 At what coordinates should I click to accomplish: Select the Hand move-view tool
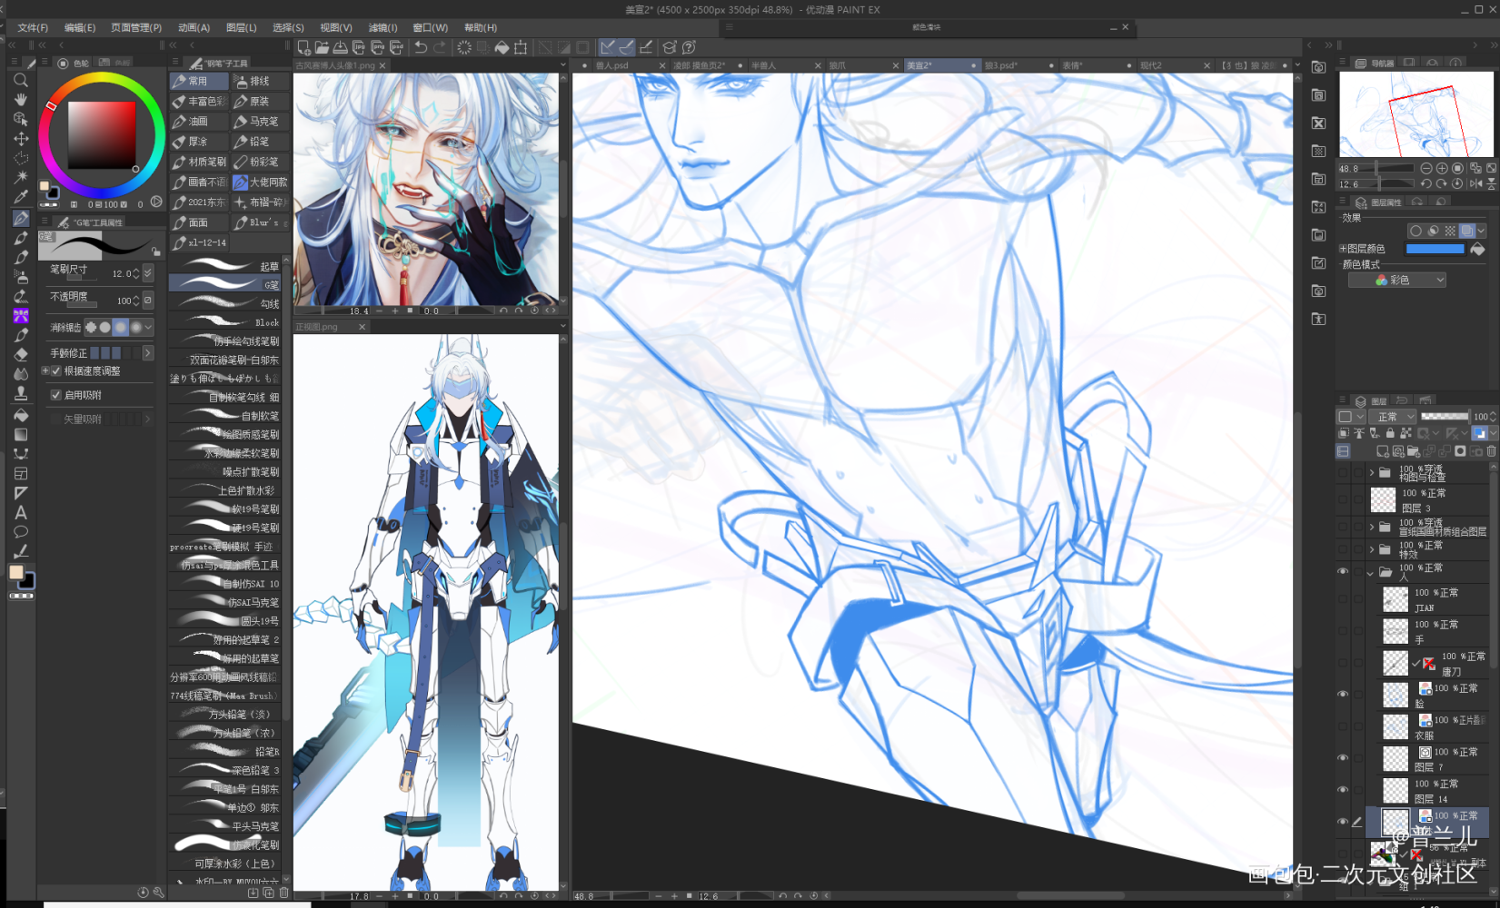20,100
